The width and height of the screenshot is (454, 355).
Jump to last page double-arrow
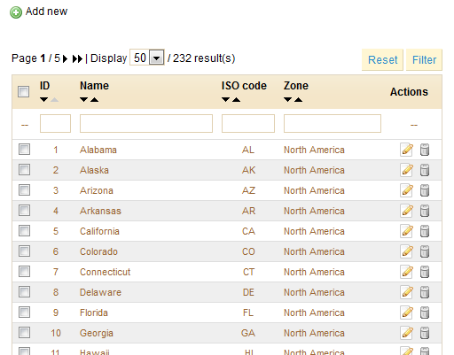click(x=77, y=58)
